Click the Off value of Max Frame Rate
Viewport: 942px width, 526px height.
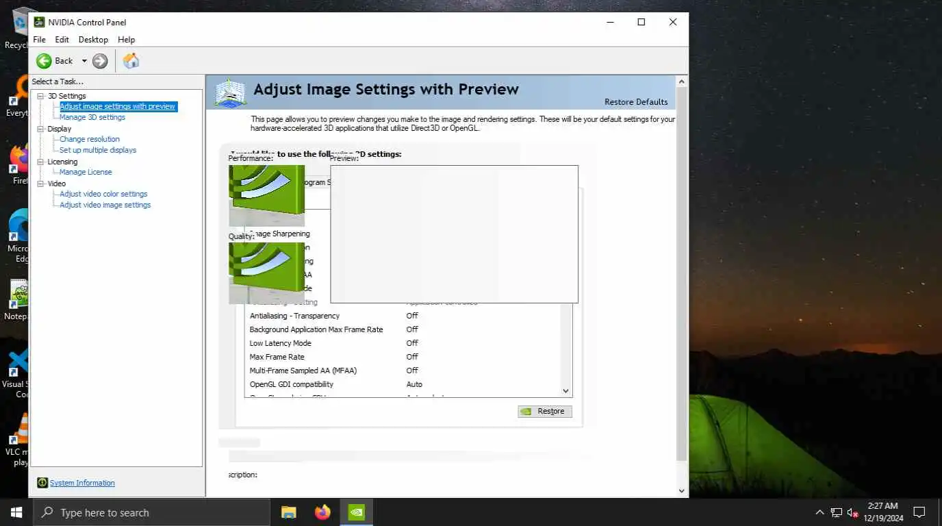click(x=412, y=357)
